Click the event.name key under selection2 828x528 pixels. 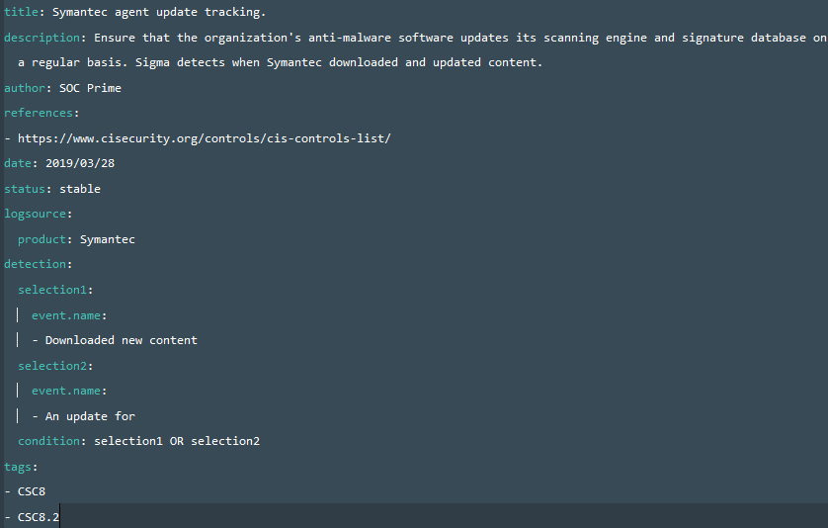click(x=66, y=391)
